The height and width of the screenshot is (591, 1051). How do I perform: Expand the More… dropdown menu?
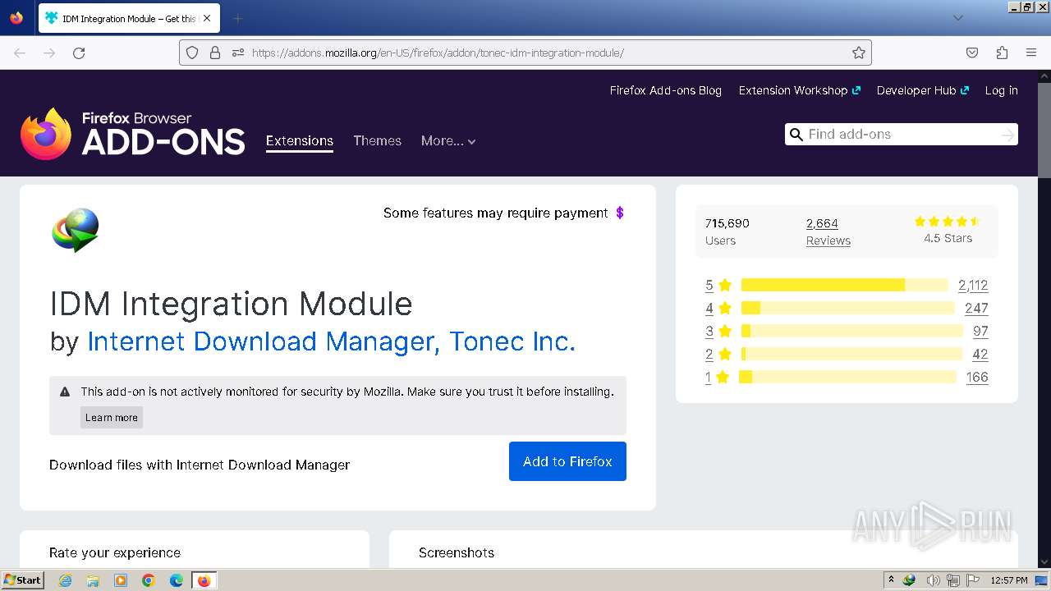point(448,141)
